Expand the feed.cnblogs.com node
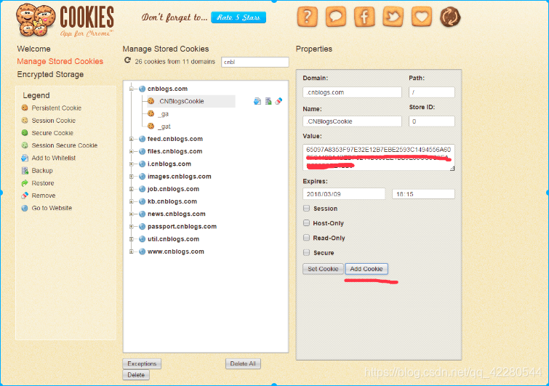Image resolution: width=549 pixels, height=386 pixels. 132,139
